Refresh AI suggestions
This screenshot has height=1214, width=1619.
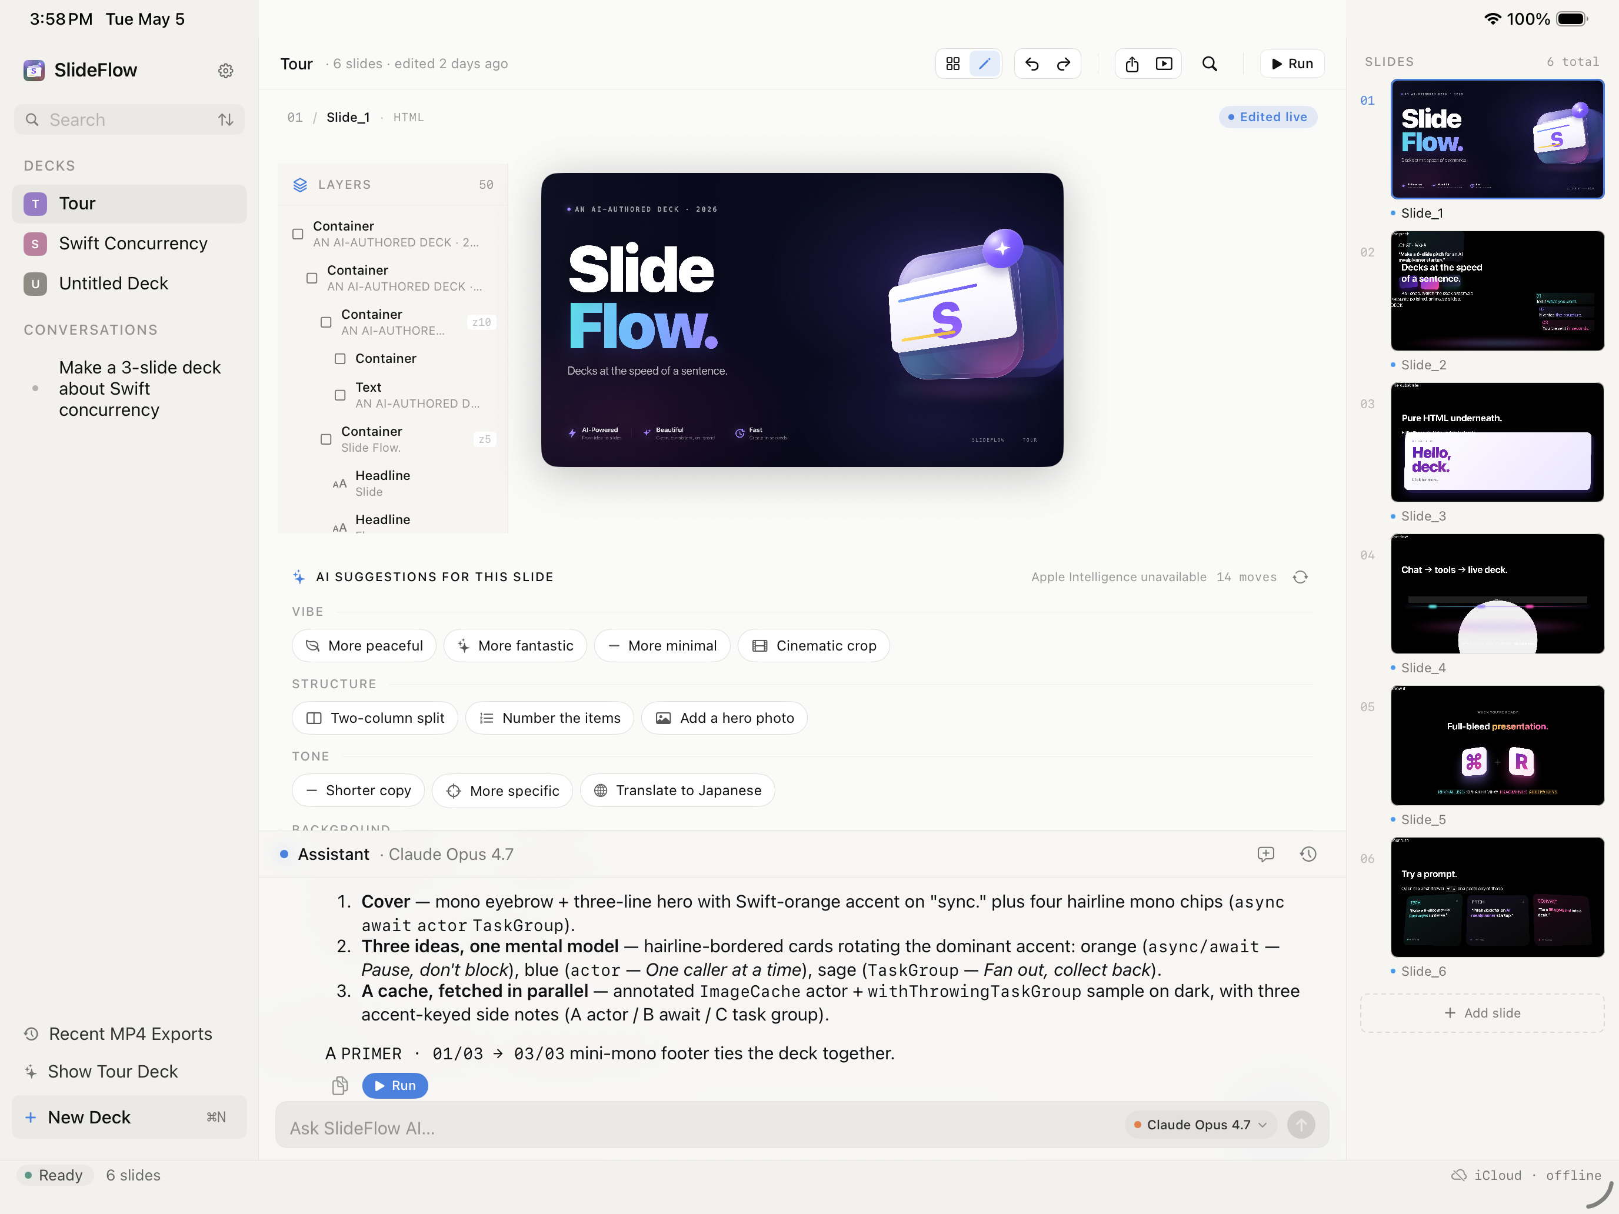pyautogui.click(x=1300, y=576)
